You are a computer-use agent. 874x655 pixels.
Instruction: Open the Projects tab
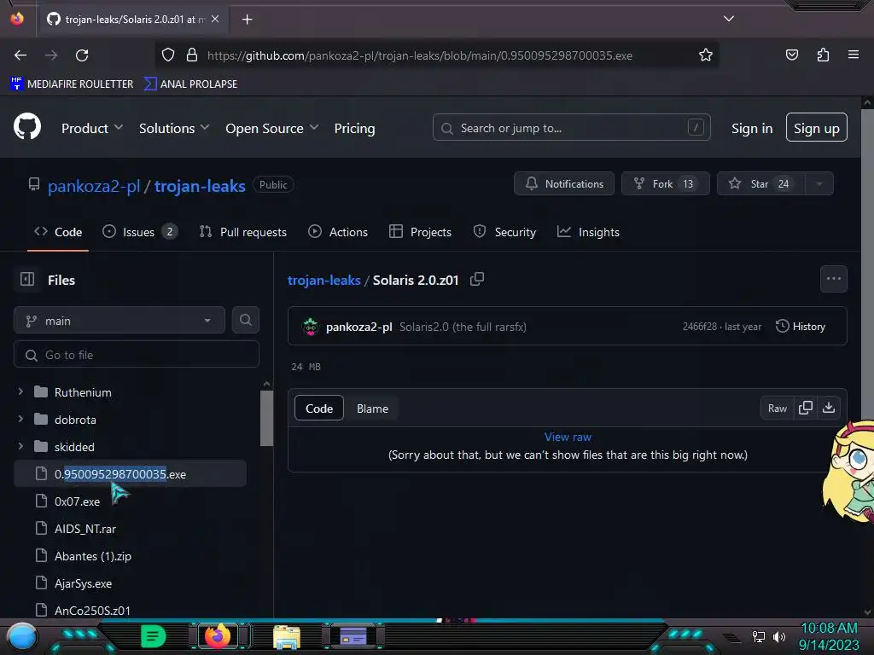[x=420, y=232]
